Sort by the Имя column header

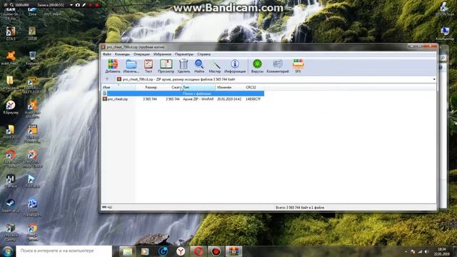click(x=119, y=87)
